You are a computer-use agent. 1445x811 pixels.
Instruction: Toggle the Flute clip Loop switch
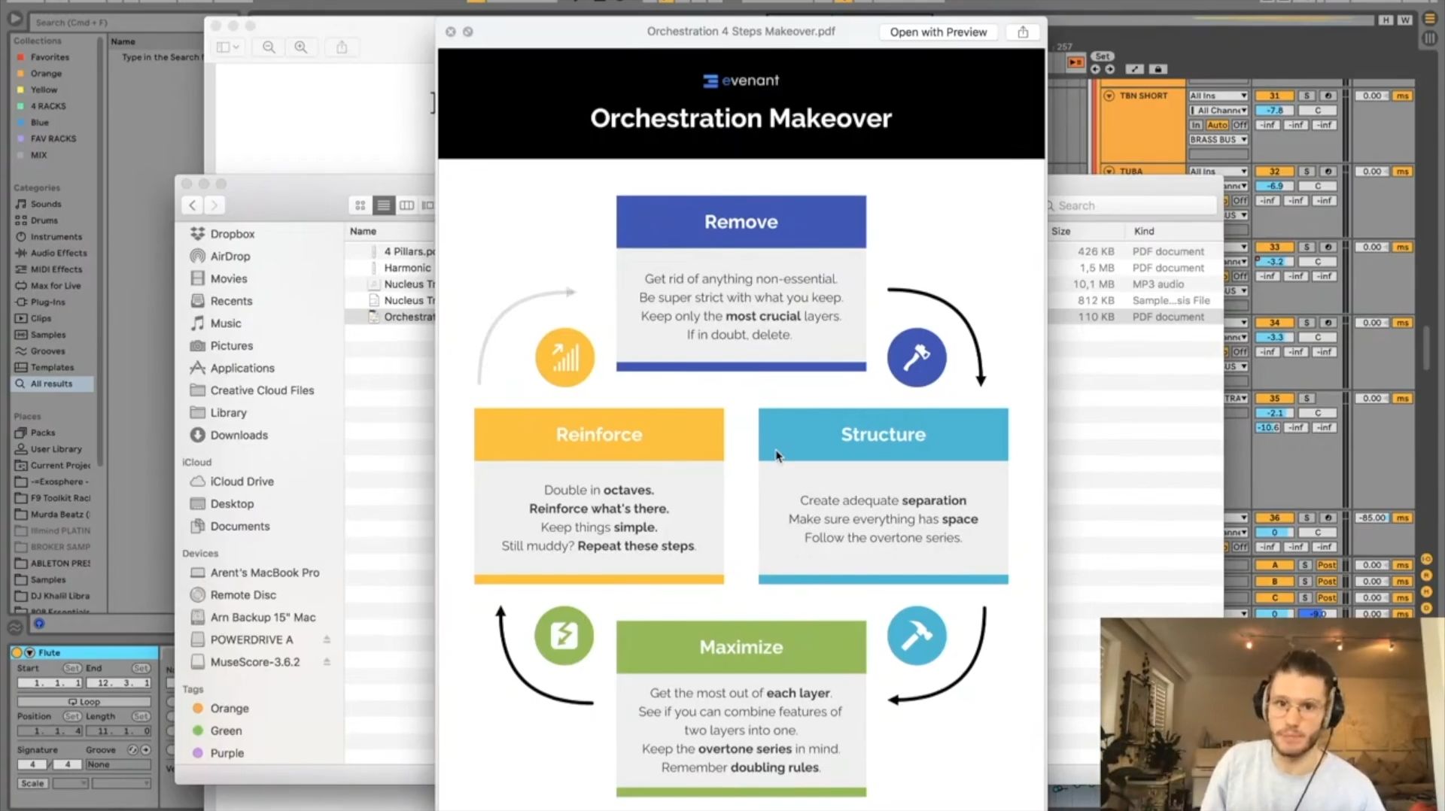click(84, 702)
